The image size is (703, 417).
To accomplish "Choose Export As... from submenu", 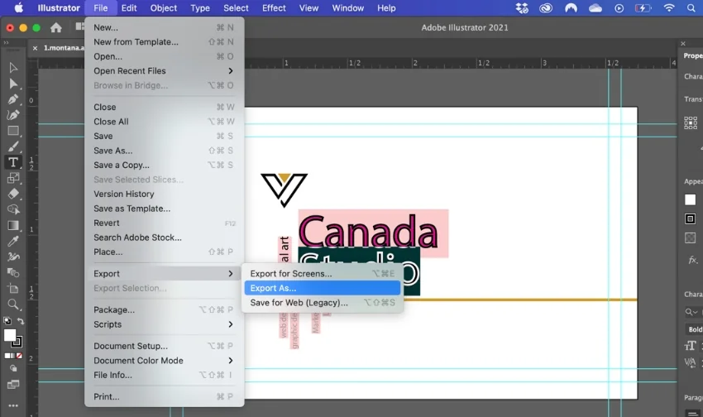I will [x=323, y=288].
